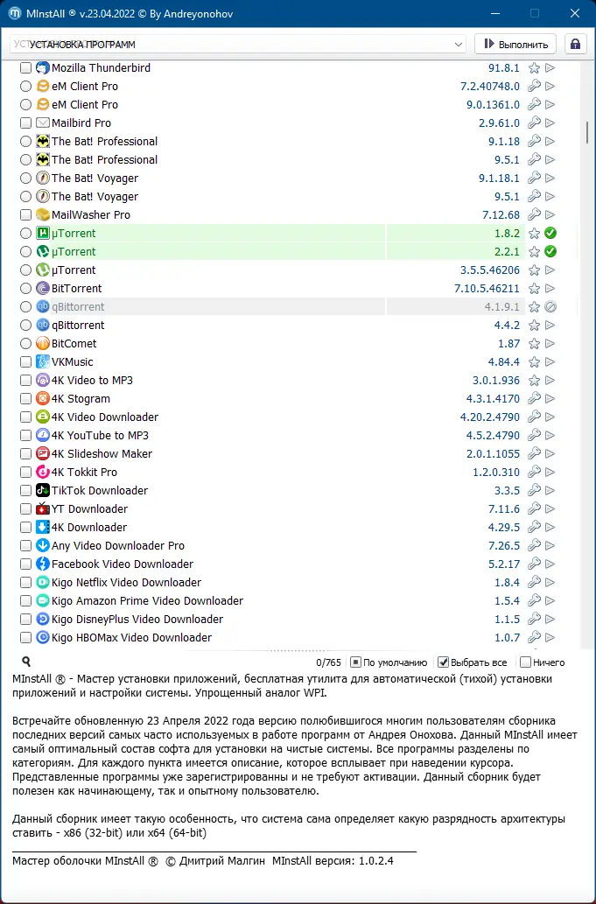Image resolution: width=596 pixels, height=904 pixels.
Task: Toggle the "По умолчанию" checkbox
Action: (355, 662)
